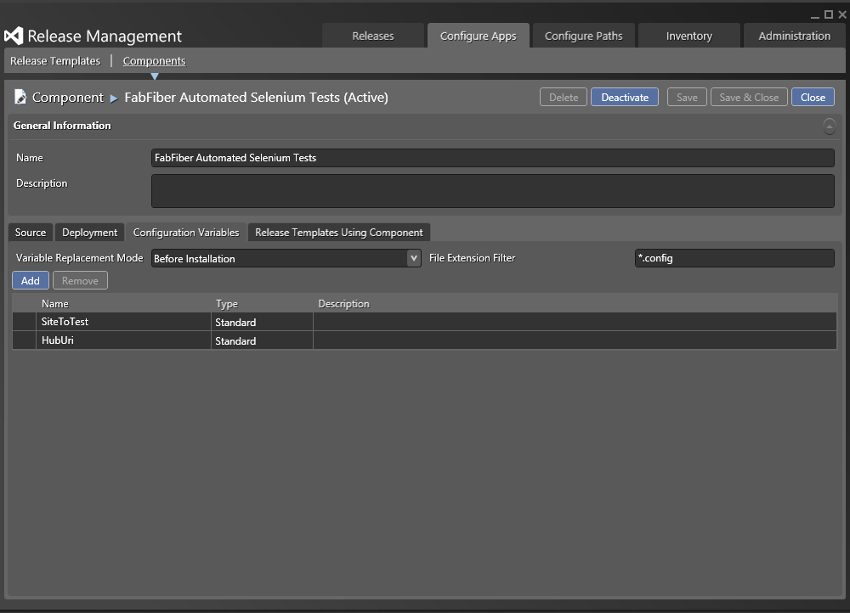
Task: Open the Administration tab
Action: pyautogui.click(x=794, y=36)
